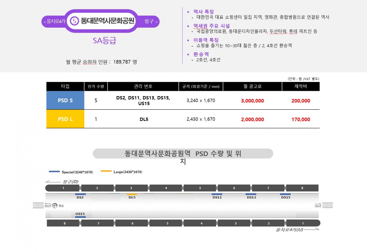Click the blue Special(3240*1670) legend line
The image size is (367, 252).
pos(54,172)
